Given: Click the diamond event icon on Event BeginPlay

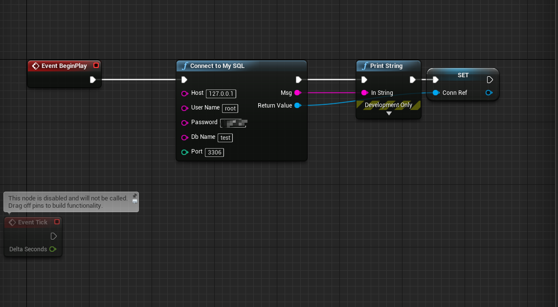Looking at the screenshot, I should 36,66.
